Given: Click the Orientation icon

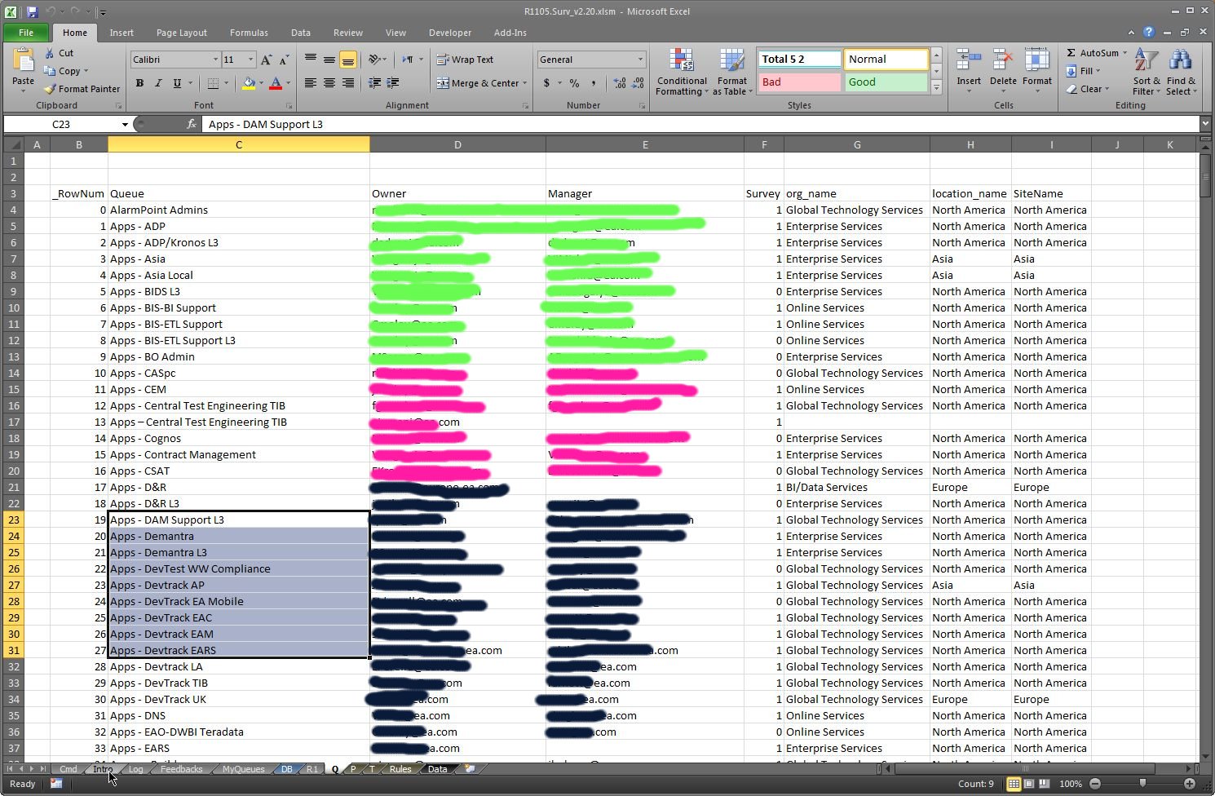Looking at the screenshot, I should tap(373, 60).
